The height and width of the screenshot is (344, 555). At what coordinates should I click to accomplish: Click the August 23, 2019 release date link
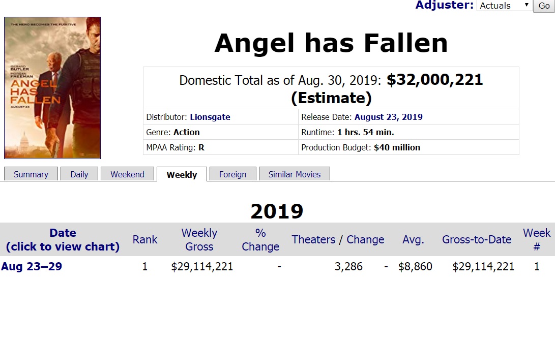(x=388, y=117)
